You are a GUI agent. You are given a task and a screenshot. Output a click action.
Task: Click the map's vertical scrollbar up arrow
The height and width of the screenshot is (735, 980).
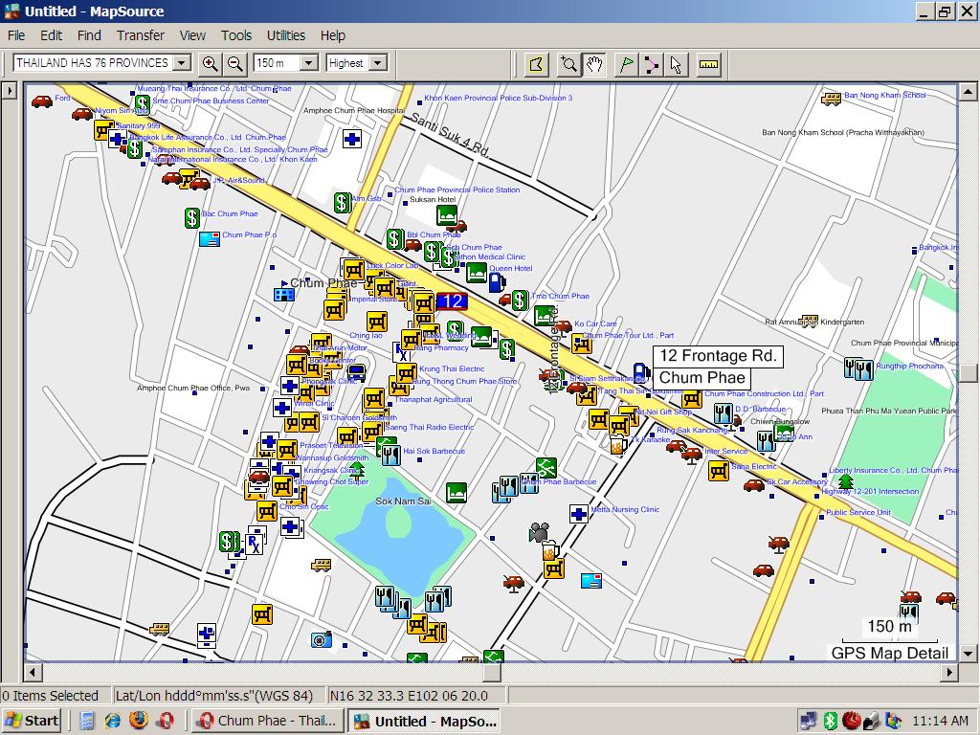pyautogui.click(x=969, y=92)
